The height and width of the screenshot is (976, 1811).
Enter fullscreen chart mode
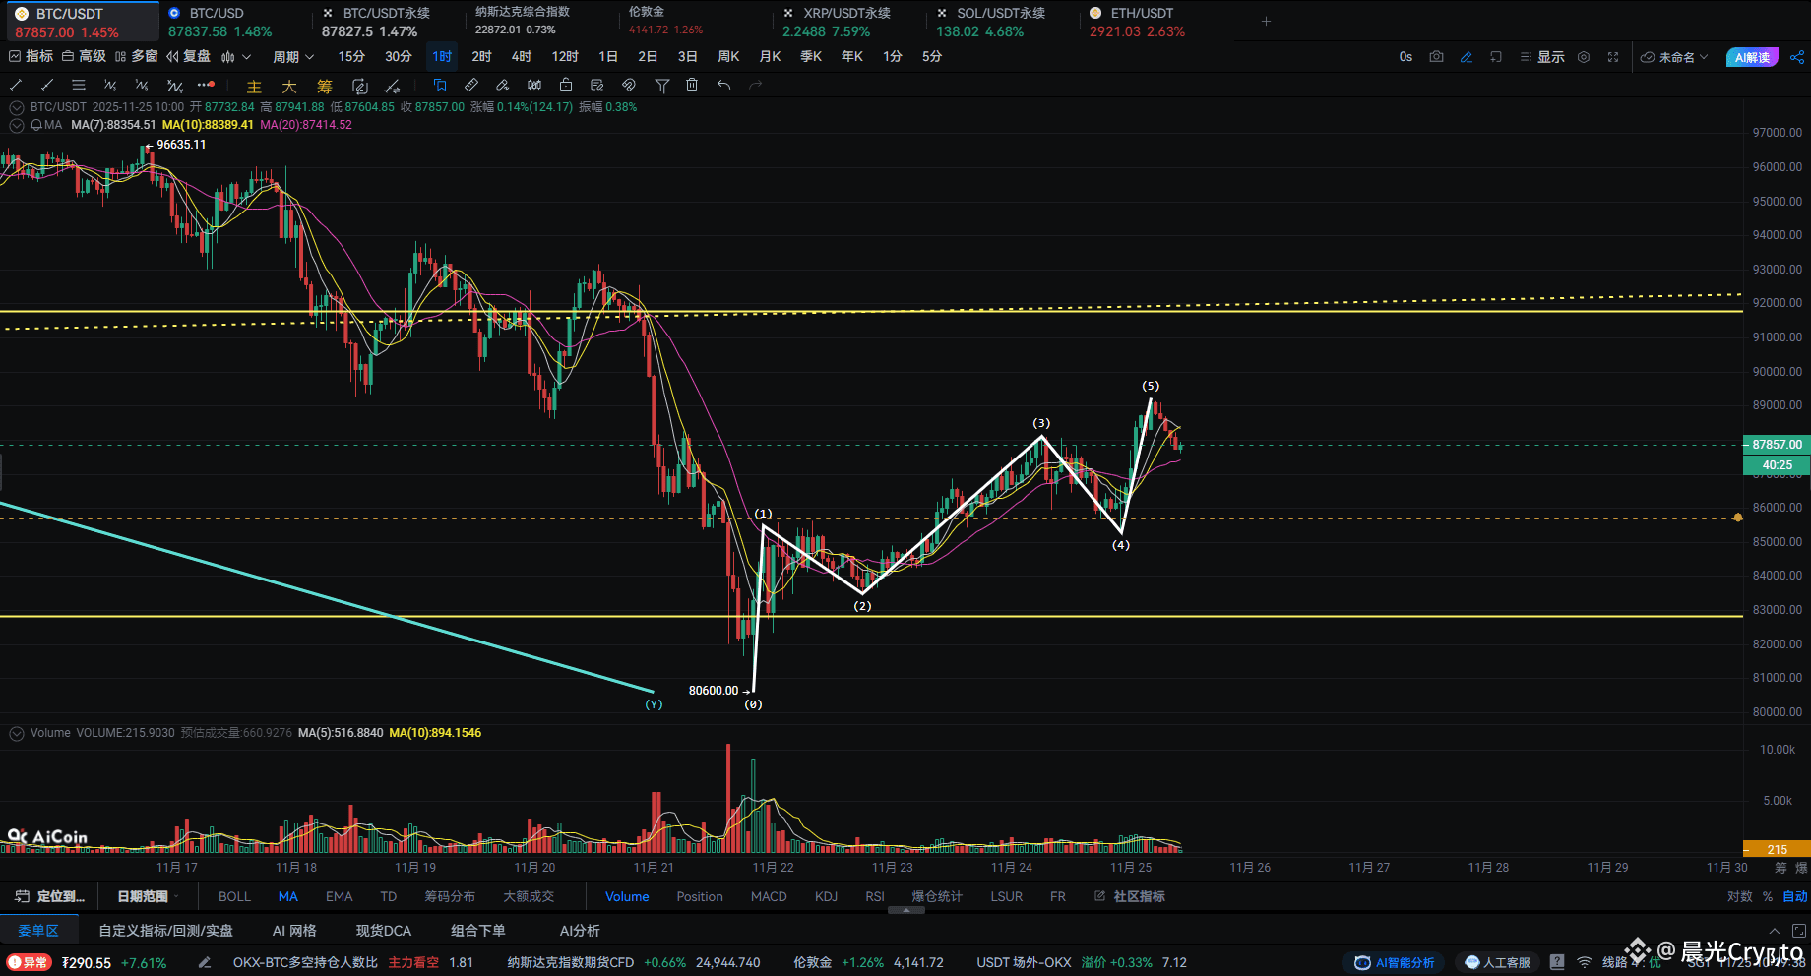[1613, 57]
